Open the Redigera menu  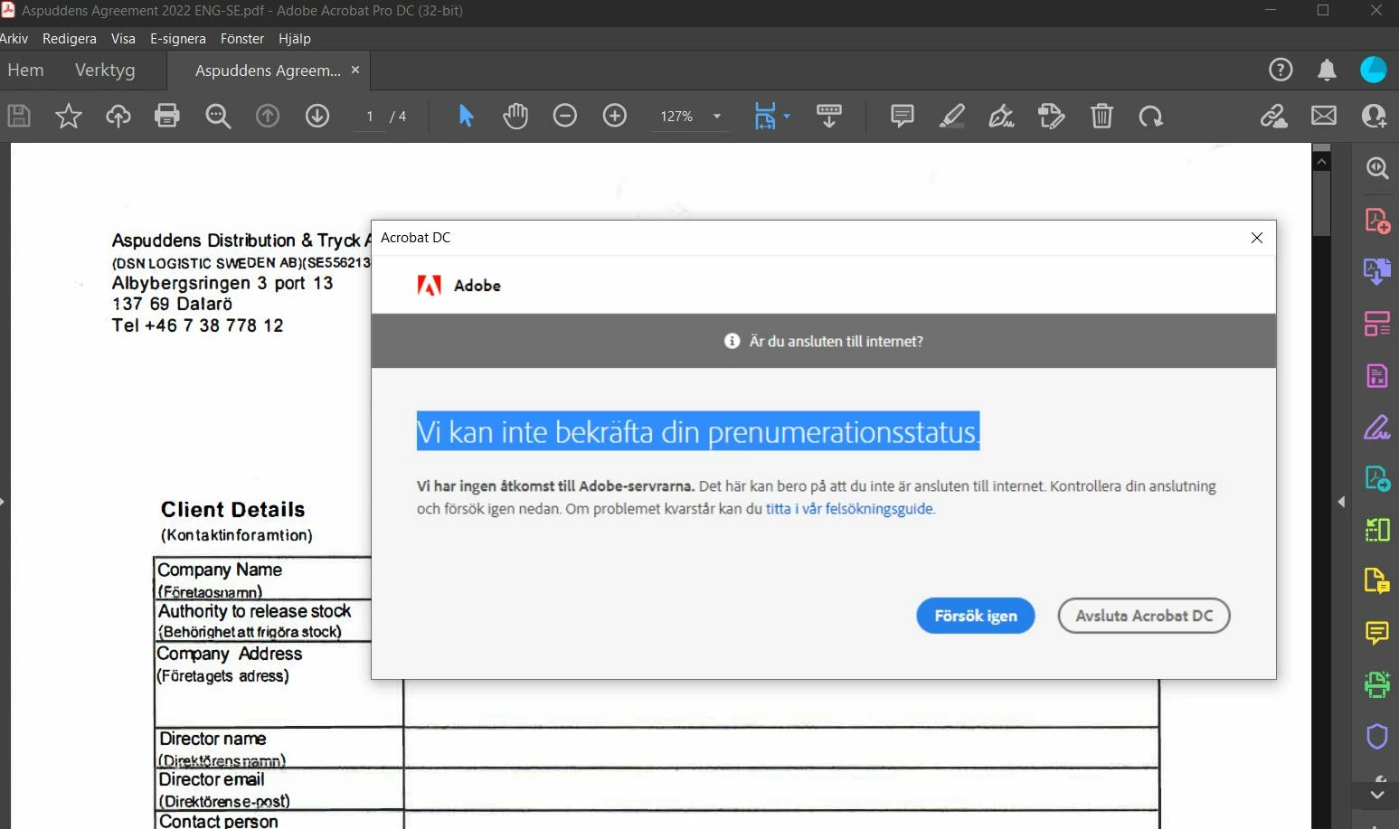point(70,39)
